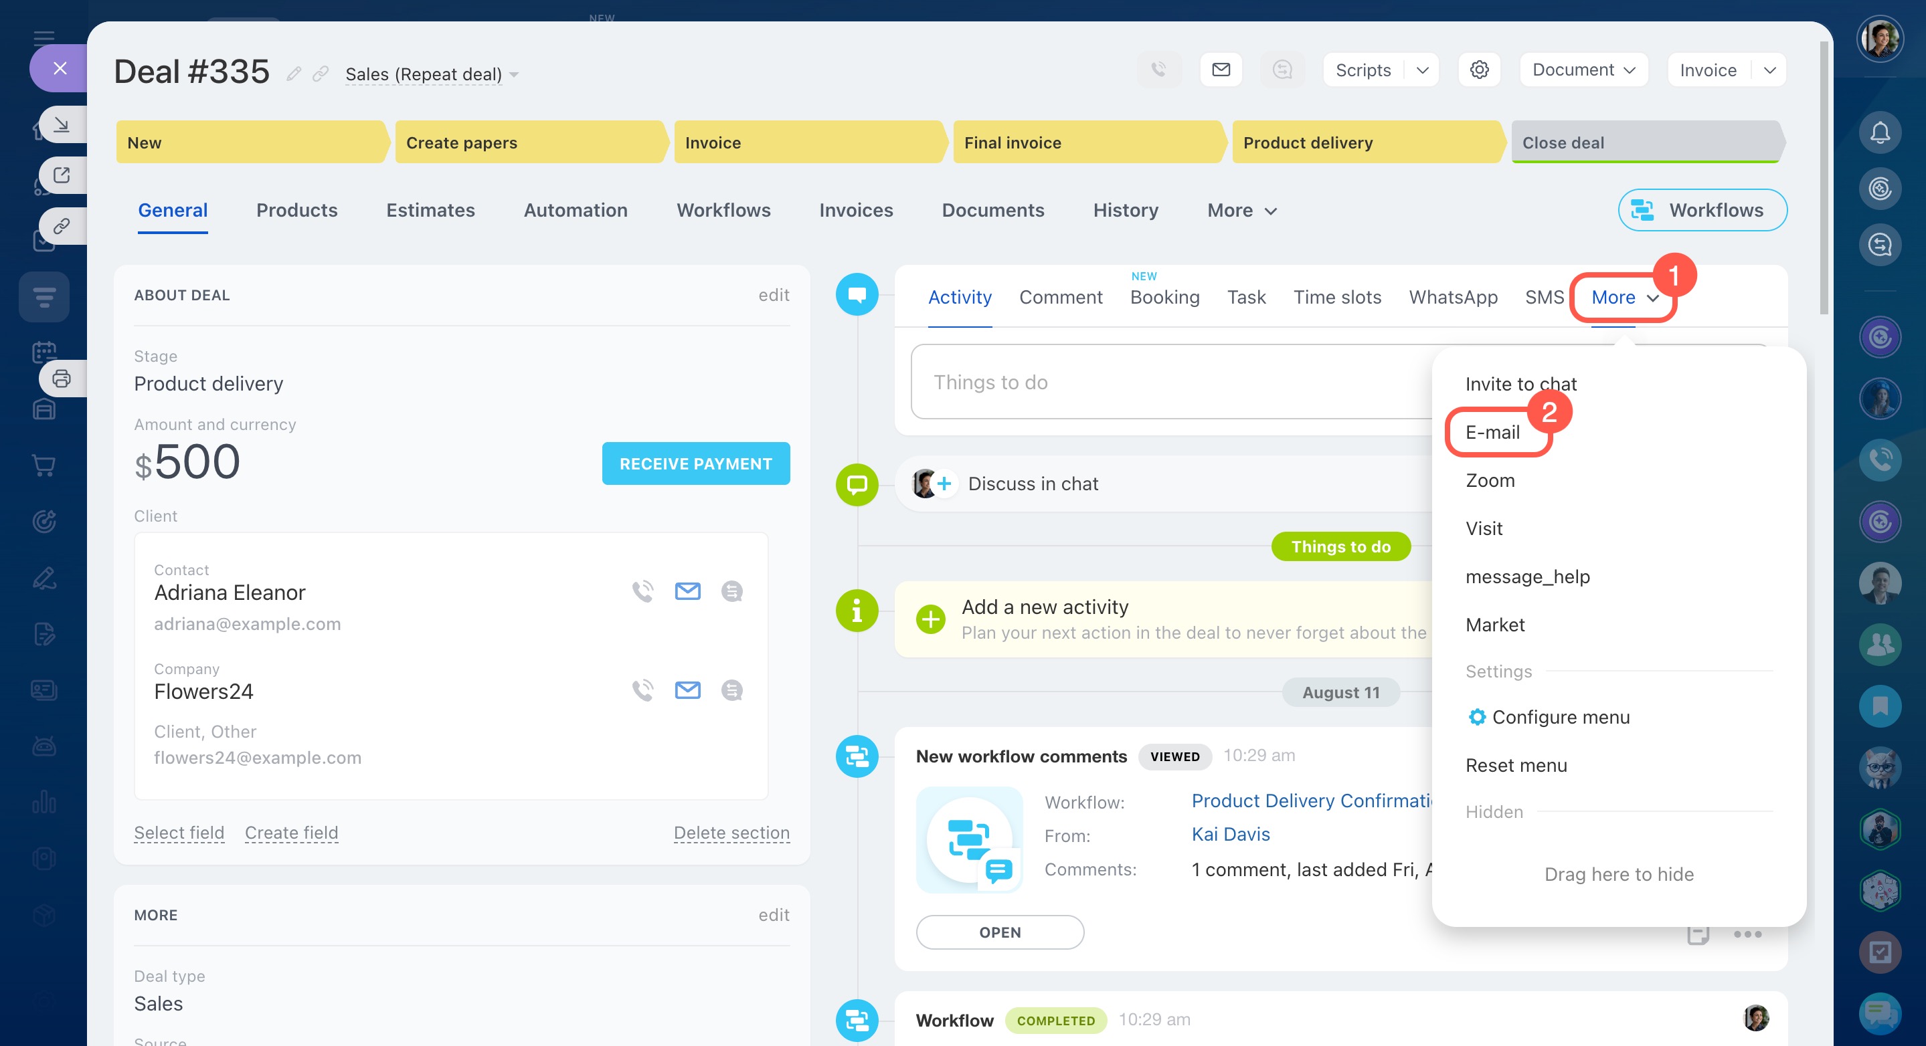Copy deal link via chain icon beside title
The width and height of the screenshot is (1926, 1046).
320,73
